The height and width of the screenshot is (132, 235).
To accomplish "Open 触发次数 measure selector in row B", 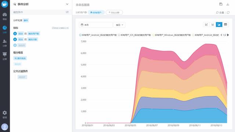I will click(33, 40).
